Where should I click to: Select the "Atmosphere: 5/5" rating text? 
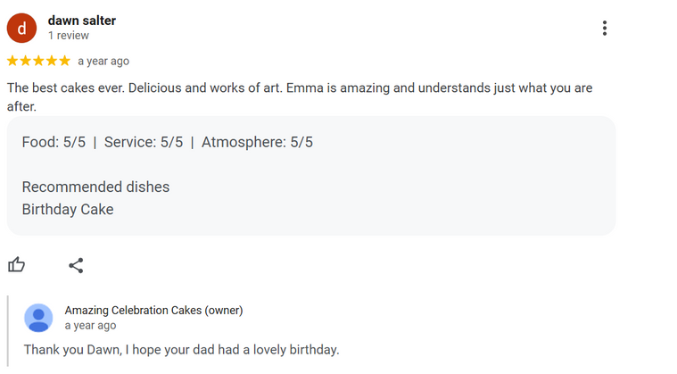pyautogui.click(x=257, y=142)
